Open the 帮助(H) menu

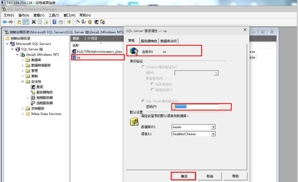point(85,15)
